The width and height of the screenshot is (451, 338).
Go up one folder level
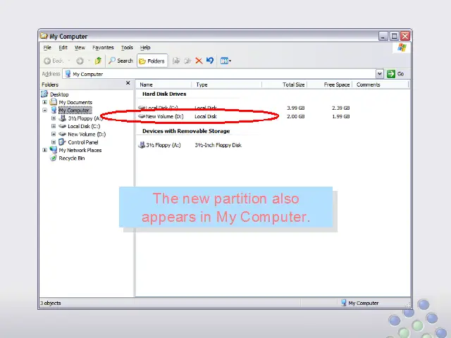(x=98, y=61)
